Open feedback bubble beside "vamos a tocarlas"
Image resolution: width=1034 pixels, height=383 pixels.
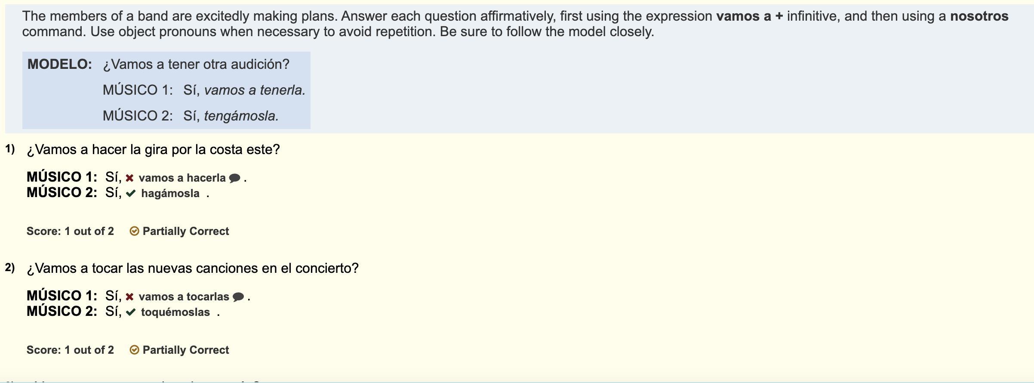pos(238,297)
